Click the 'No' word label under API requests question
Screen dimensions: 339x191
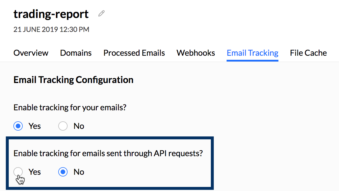(79, 172)
